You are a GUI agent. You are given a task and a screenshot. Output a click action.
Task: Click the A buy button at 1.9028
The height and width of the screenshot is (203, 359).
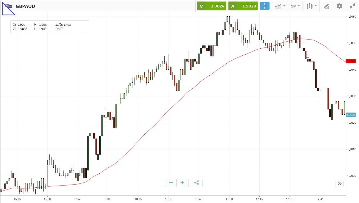(x=243, y=6)
